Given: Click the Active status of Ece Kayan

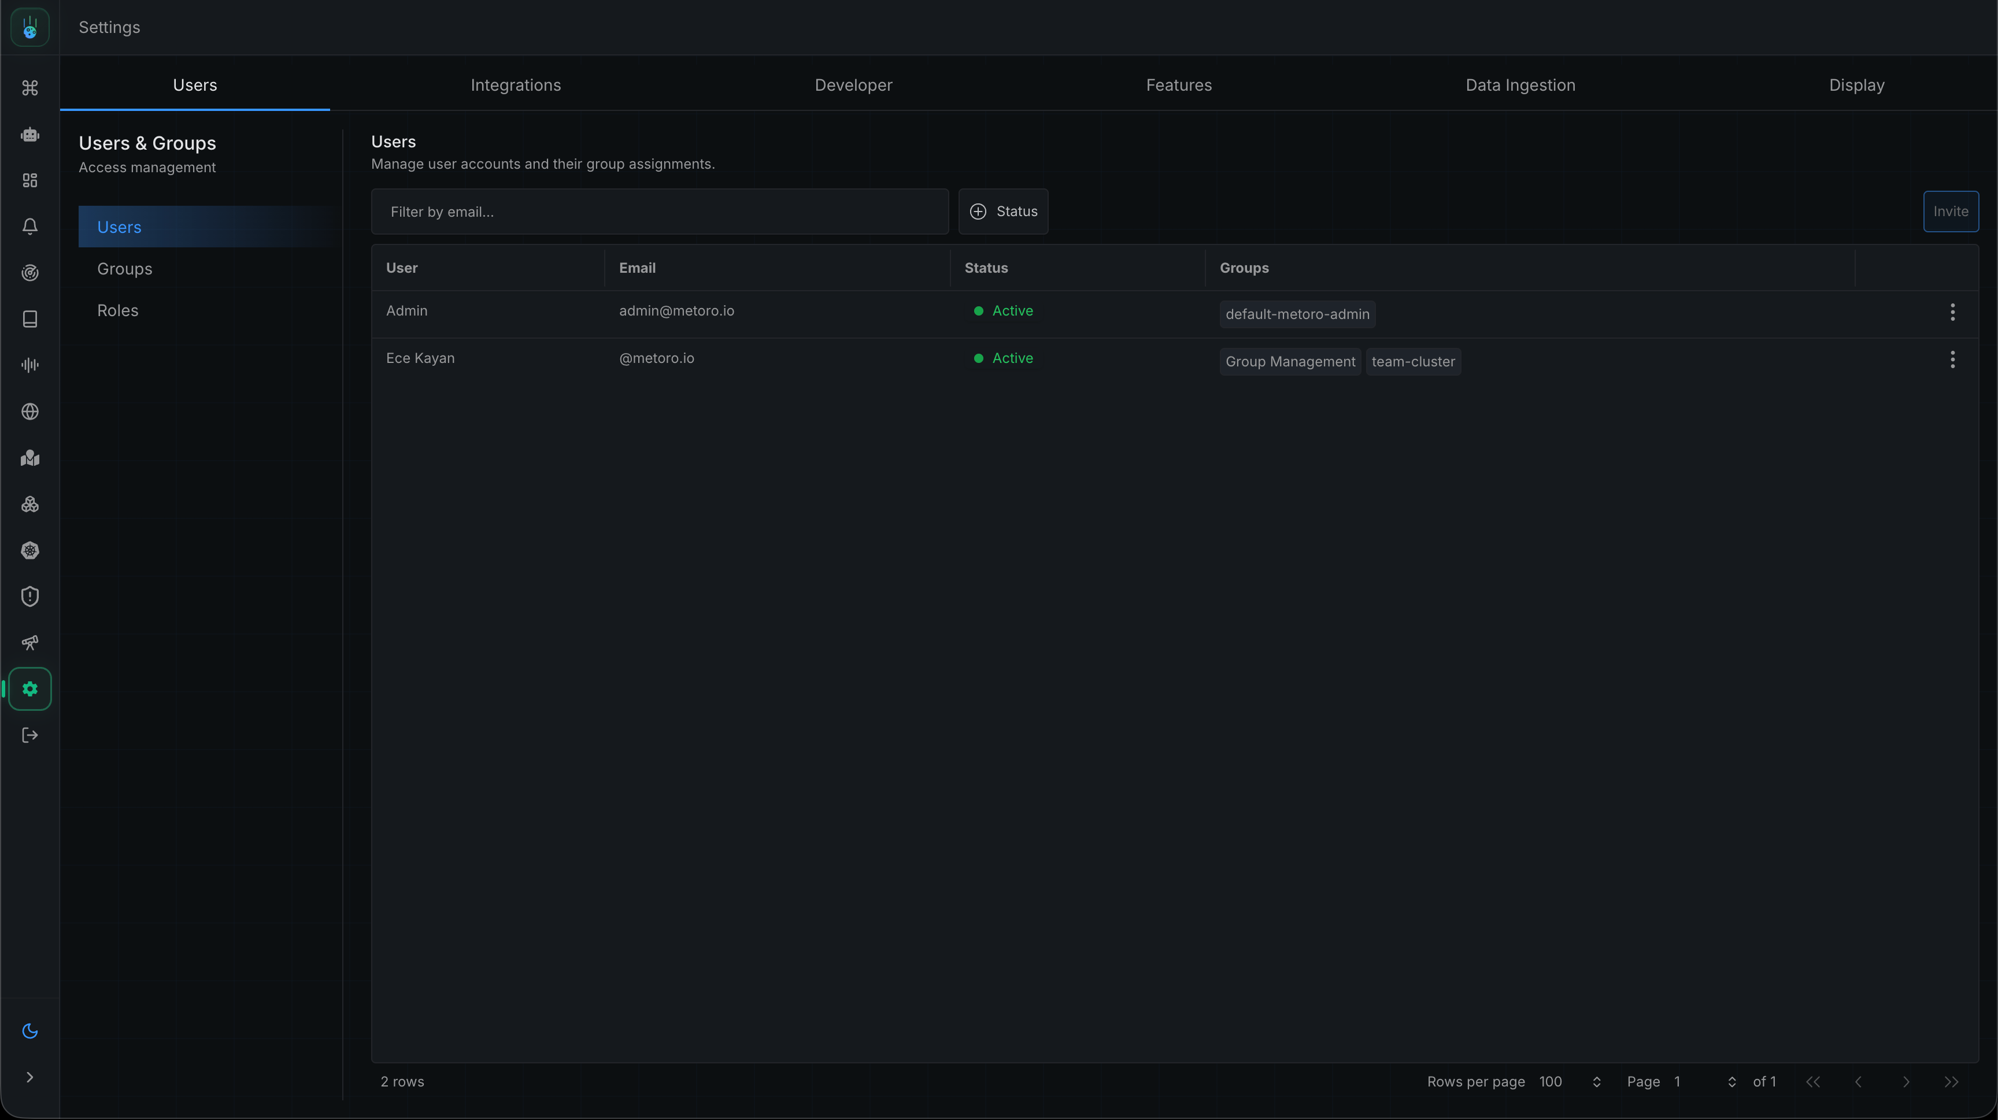Looking at the screenshot, I should (1003, 358).
